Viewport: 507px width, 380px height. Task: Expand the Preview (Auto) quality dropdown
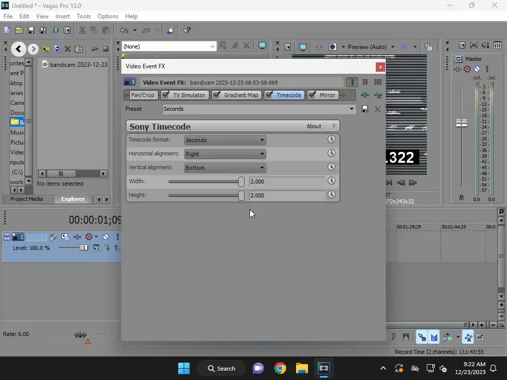tap(393, 47)
